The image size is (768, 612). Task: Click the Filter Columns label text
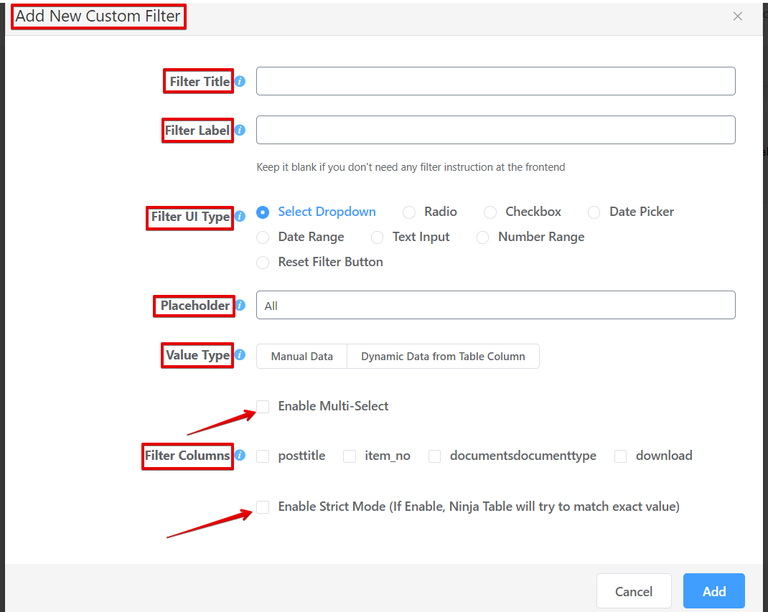(x=187, y=456)
